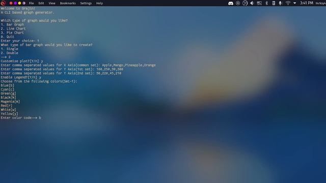This screenshot has width=326, height=183.
Task: Toggle the microphone tray icon
Action: pos(280,3)
